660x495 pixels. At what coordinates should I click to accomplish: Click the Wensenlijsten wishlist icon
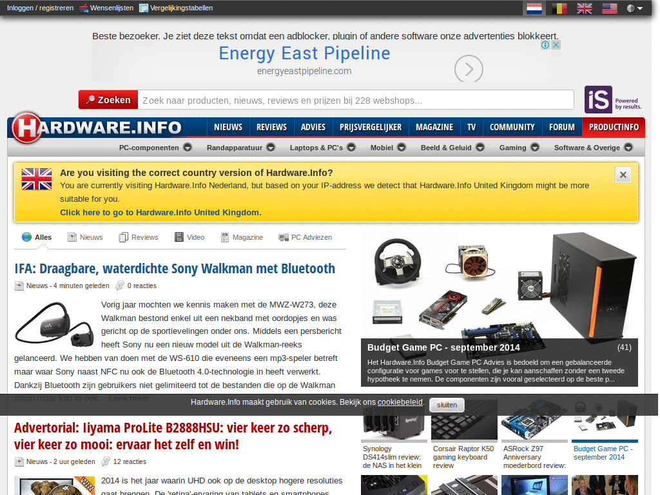(x=84, y=8)
